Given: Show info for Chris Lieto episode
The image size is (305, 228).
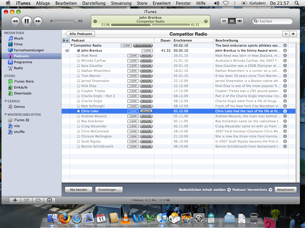Looking at the screenshot, I should point(285,111).
